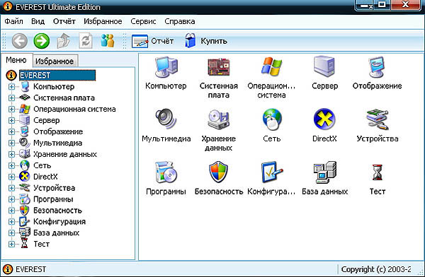The height and width of the screenshot is (277, 425).
Task: Click the Up level toolbar icon
Action: click(x=64, y=41)
